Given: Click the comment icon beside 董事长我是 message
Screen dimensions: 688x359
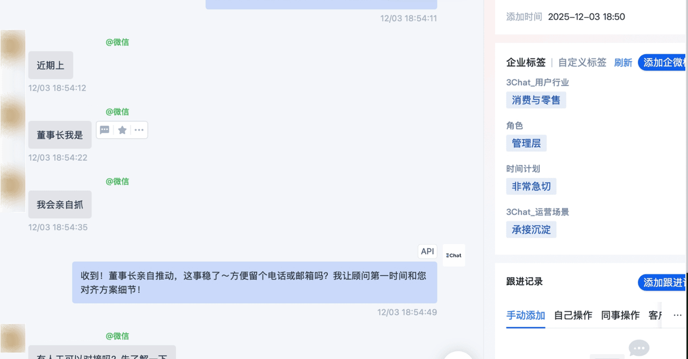Looking at the screenshot, I should coord(105,130).
